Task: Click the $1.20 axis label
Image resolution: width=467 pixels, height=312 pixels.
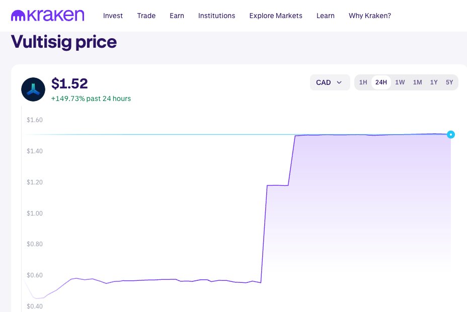Action: point(35,182)
